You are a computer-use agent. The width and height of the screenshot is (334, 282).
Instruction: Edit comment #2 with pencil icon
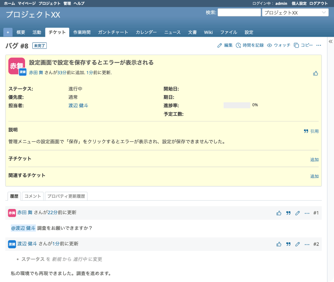[x=298, y=244]
